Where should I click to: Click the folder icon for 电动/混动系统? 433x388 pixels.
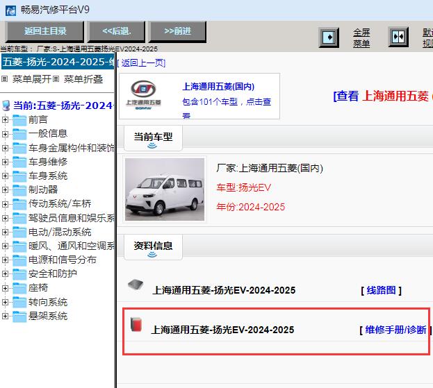point(19,233)
